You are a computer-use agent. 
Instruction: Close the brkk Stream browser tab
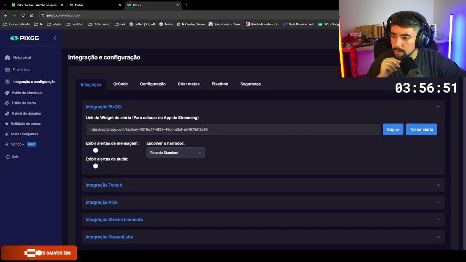62,5
